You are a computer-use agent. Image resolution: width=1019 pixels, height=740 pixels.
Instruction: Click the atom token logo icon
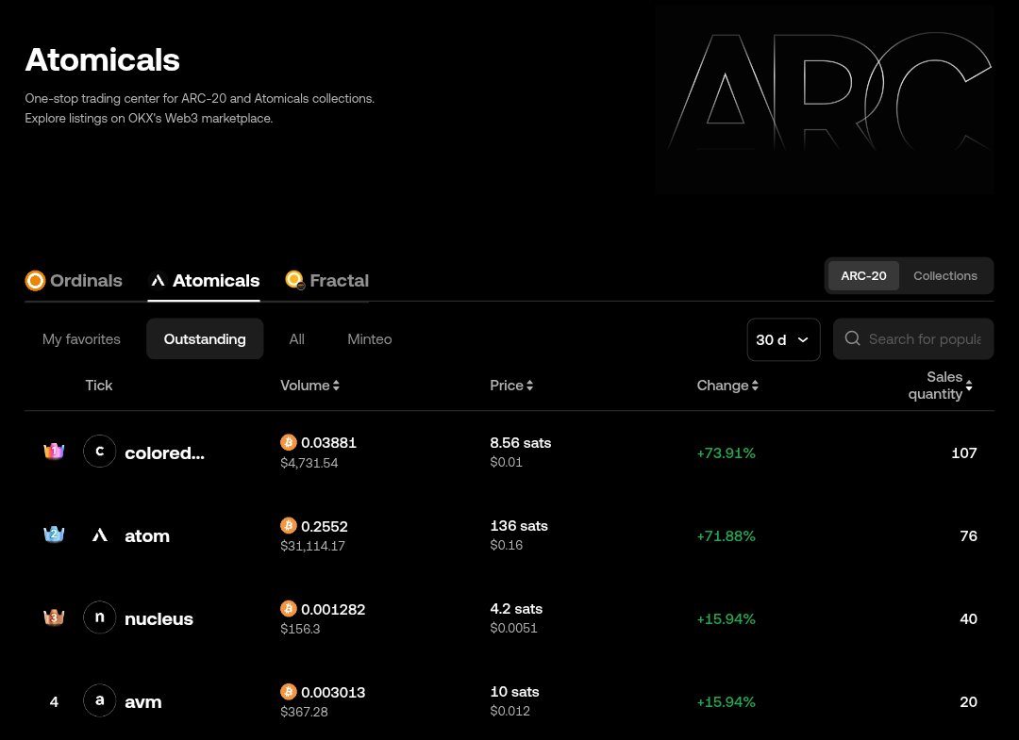tap(99, 534)
